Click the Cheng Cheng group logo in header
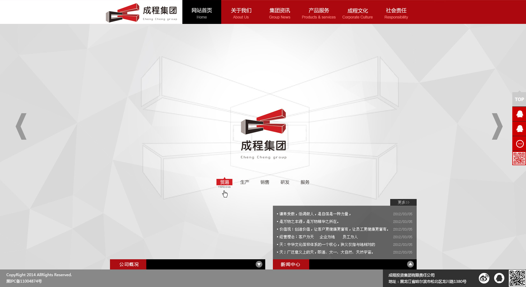This screenshot has height=287, width=526. pyautogui.click(x=141, y=13)
